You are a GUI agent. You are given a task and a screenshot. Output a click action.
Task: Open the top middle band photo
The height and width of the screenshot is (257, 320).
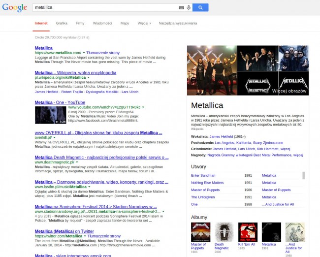[x=258, y=58]
